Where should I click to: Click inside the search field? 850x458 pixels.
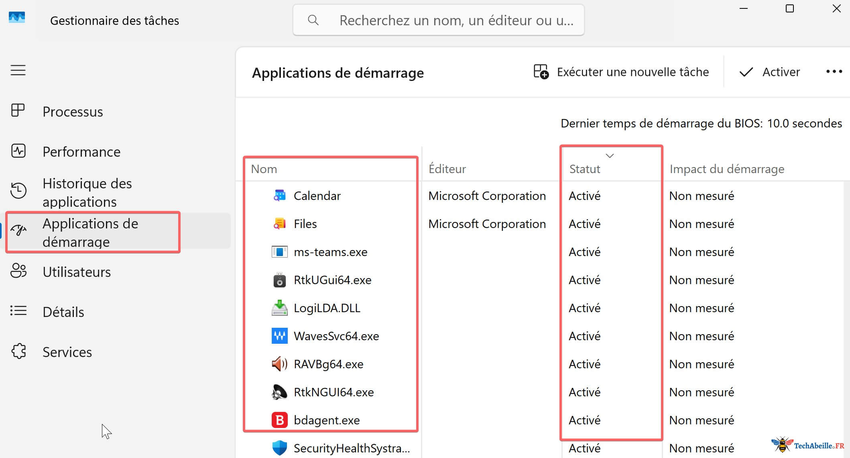tap(438, 20)
